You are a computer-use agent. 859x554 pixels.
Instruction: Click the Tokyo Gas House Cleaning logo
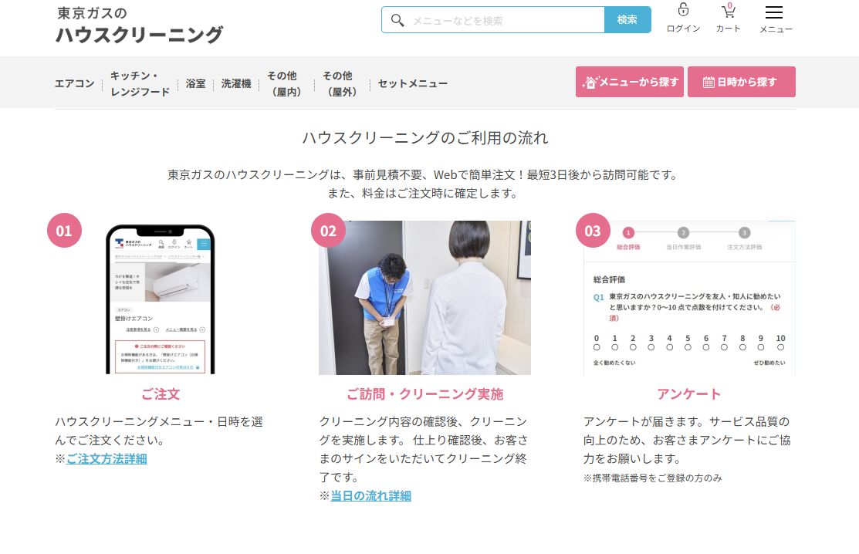point(140,25)
